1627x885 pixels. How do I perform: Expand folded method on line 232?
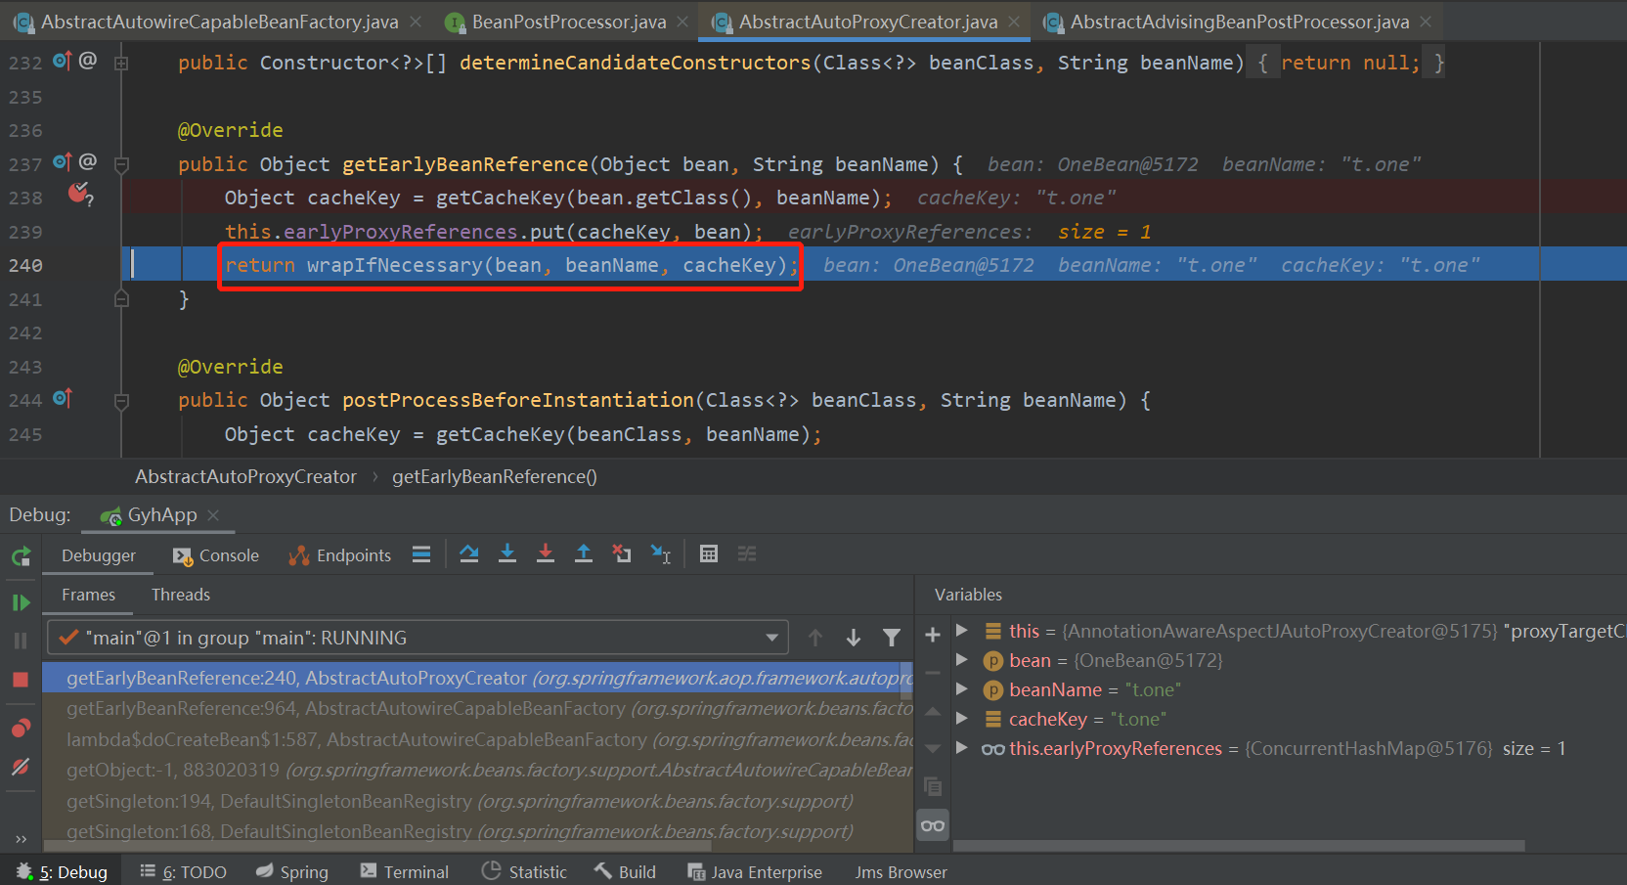pyautogui.click(x=121, y=63)
